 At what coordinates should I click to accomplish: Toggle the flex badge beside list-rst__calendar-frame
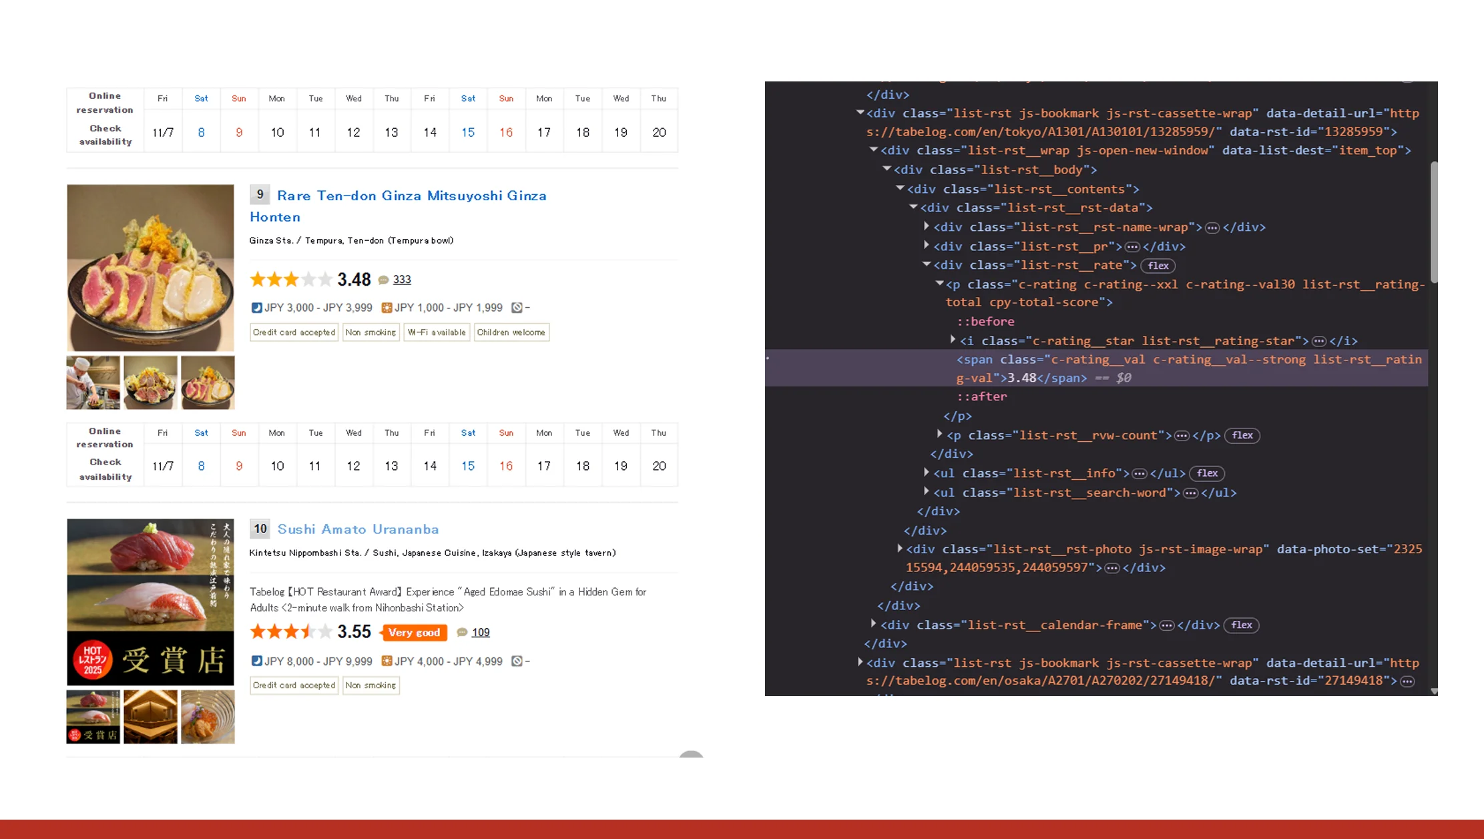click(x=1241, y=625)
